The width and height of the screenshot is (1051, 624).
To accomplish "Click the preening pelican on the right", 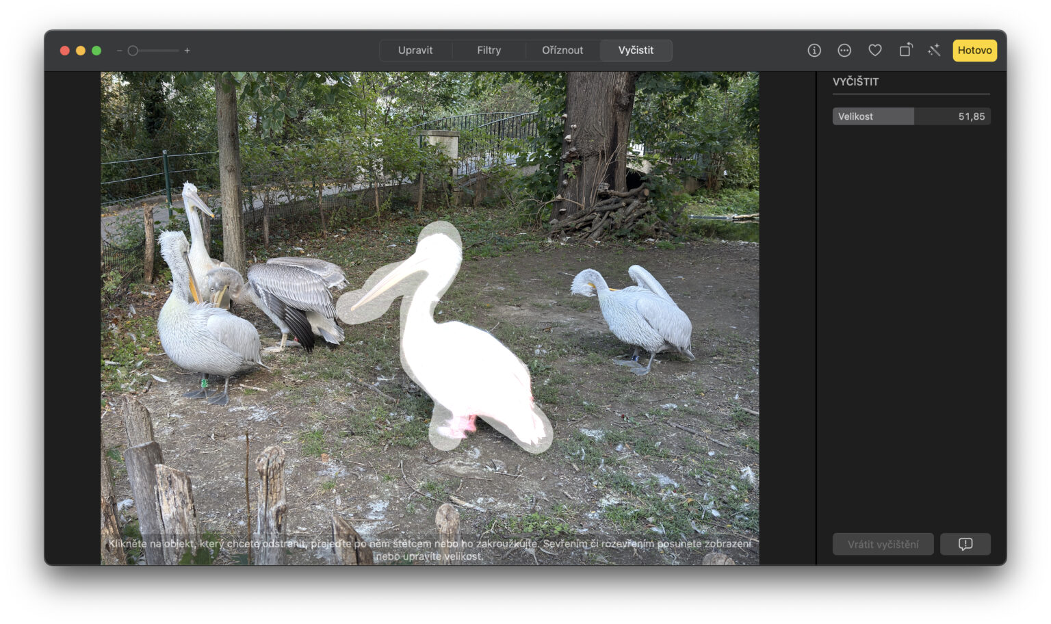I will click(x=636, y=315).
